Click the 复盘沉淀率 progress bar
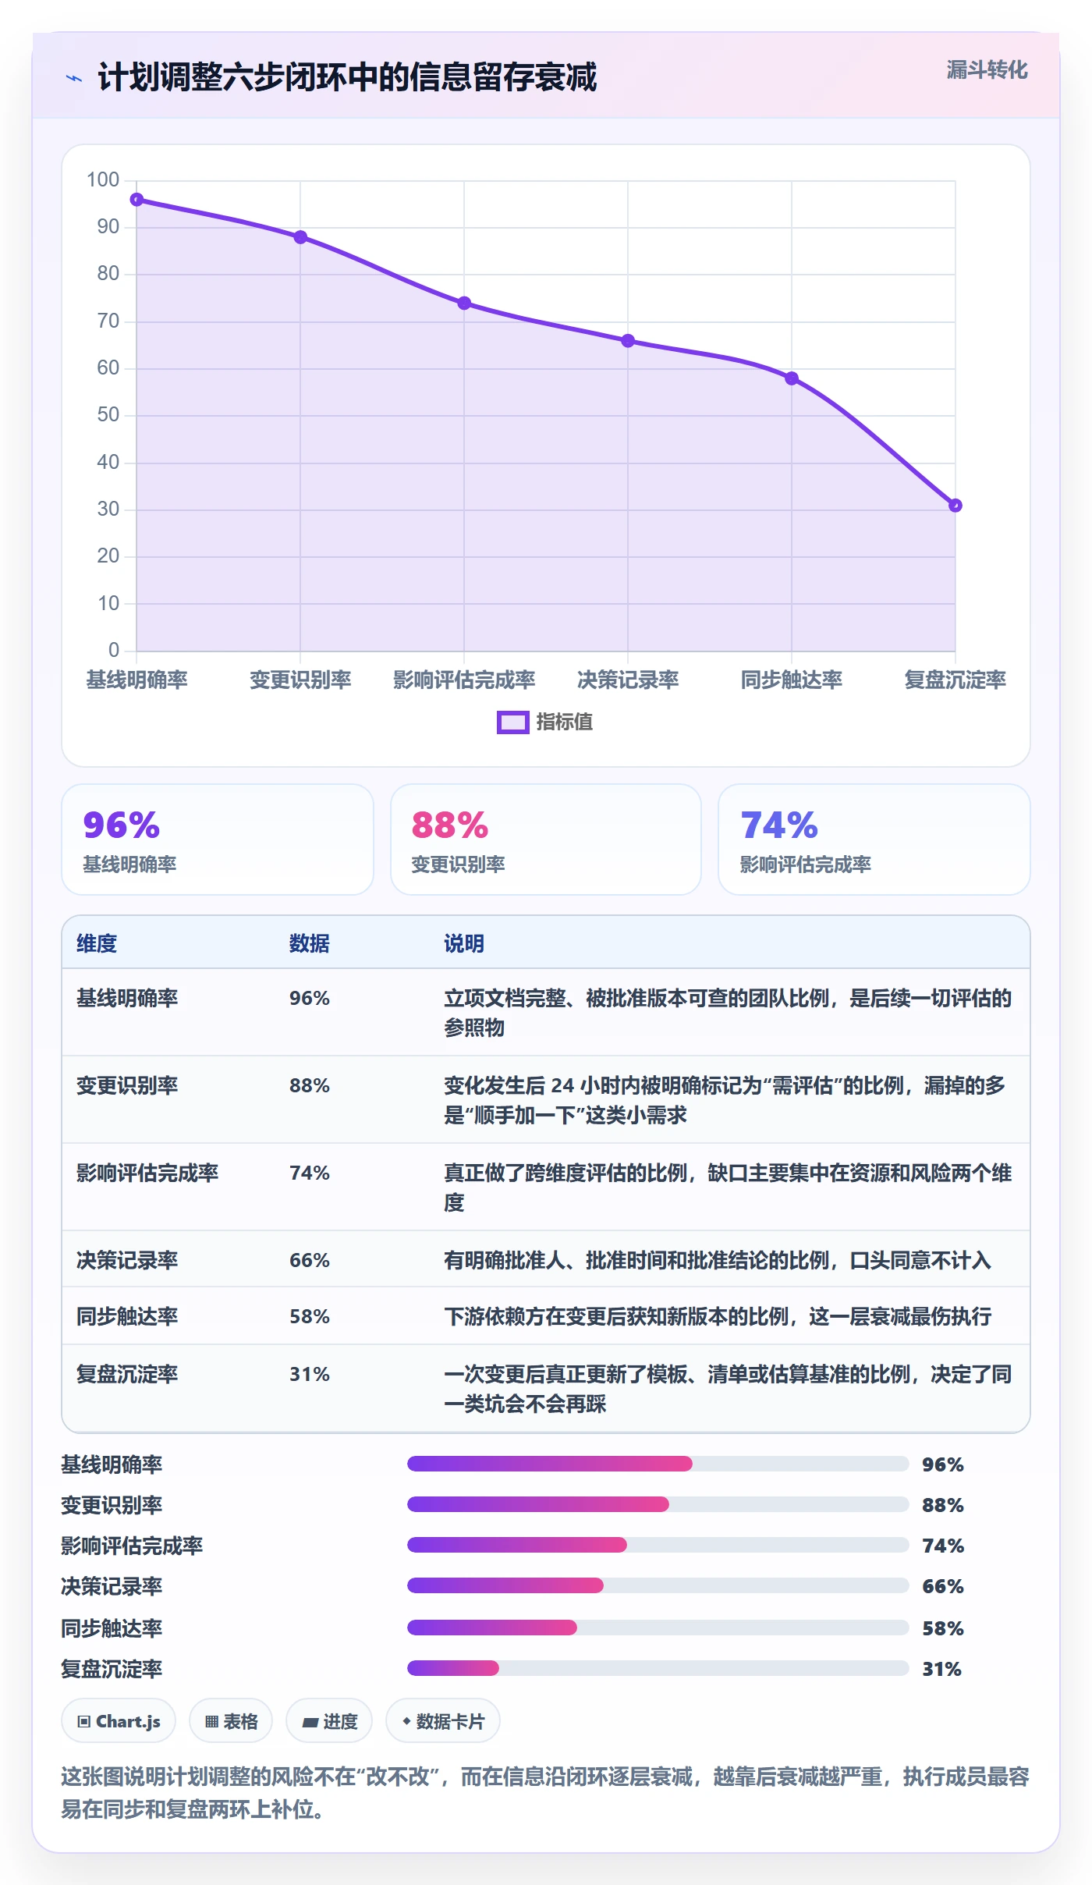 658,1668
